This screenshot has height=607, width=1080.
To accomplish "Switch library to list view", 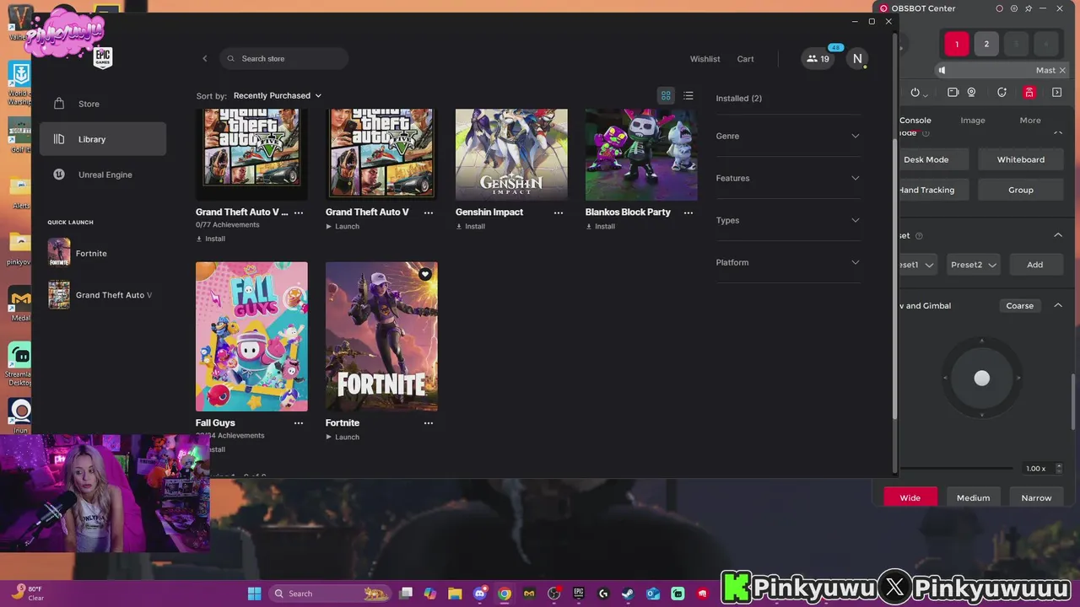I will pyautogui.click(x=688, y=95).
